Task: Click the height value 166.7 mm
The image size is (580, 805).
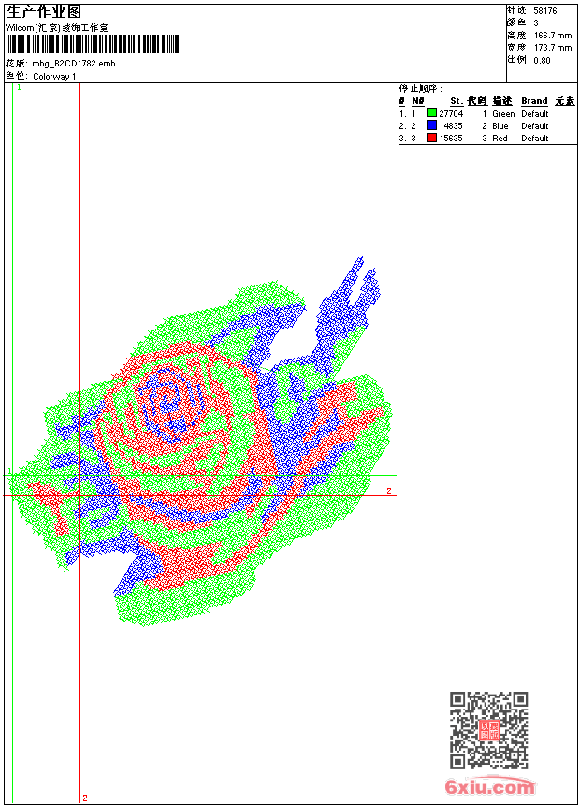Action: click(x=552, y=36)
